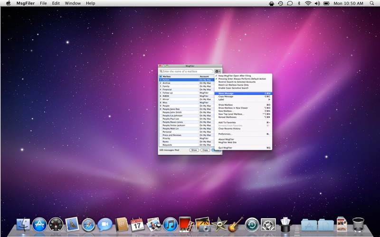The height and width of the screenshot is (237, 380).
Task: Choose Copy Message from the menu
Action: coord(243,97)
